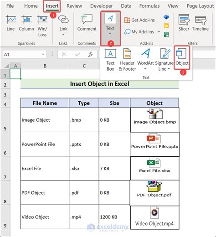Click Get Add-ins
This screenshot has height=237, width=216.
[139, 20]
